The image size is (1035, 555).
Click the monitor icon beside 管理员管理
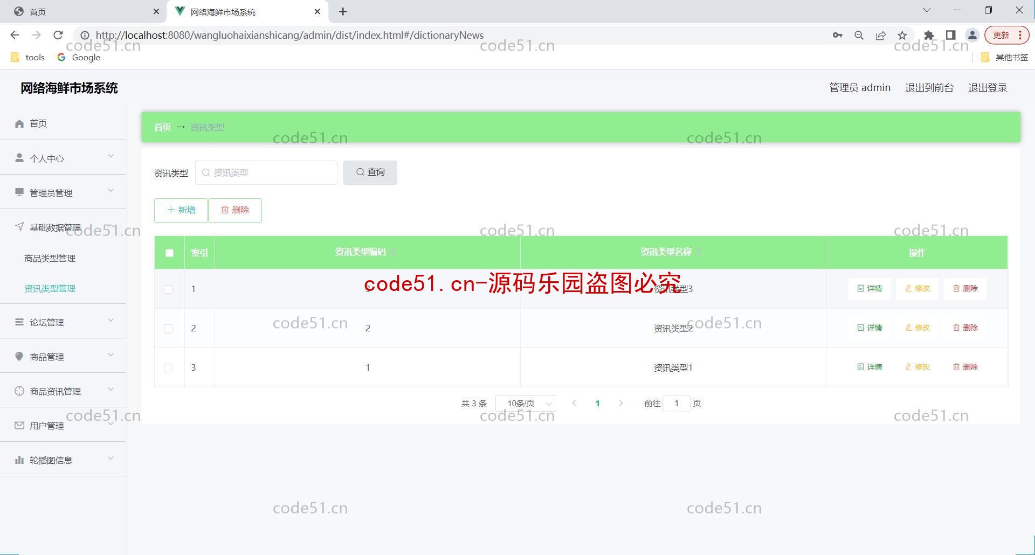[x=19, y=192]
